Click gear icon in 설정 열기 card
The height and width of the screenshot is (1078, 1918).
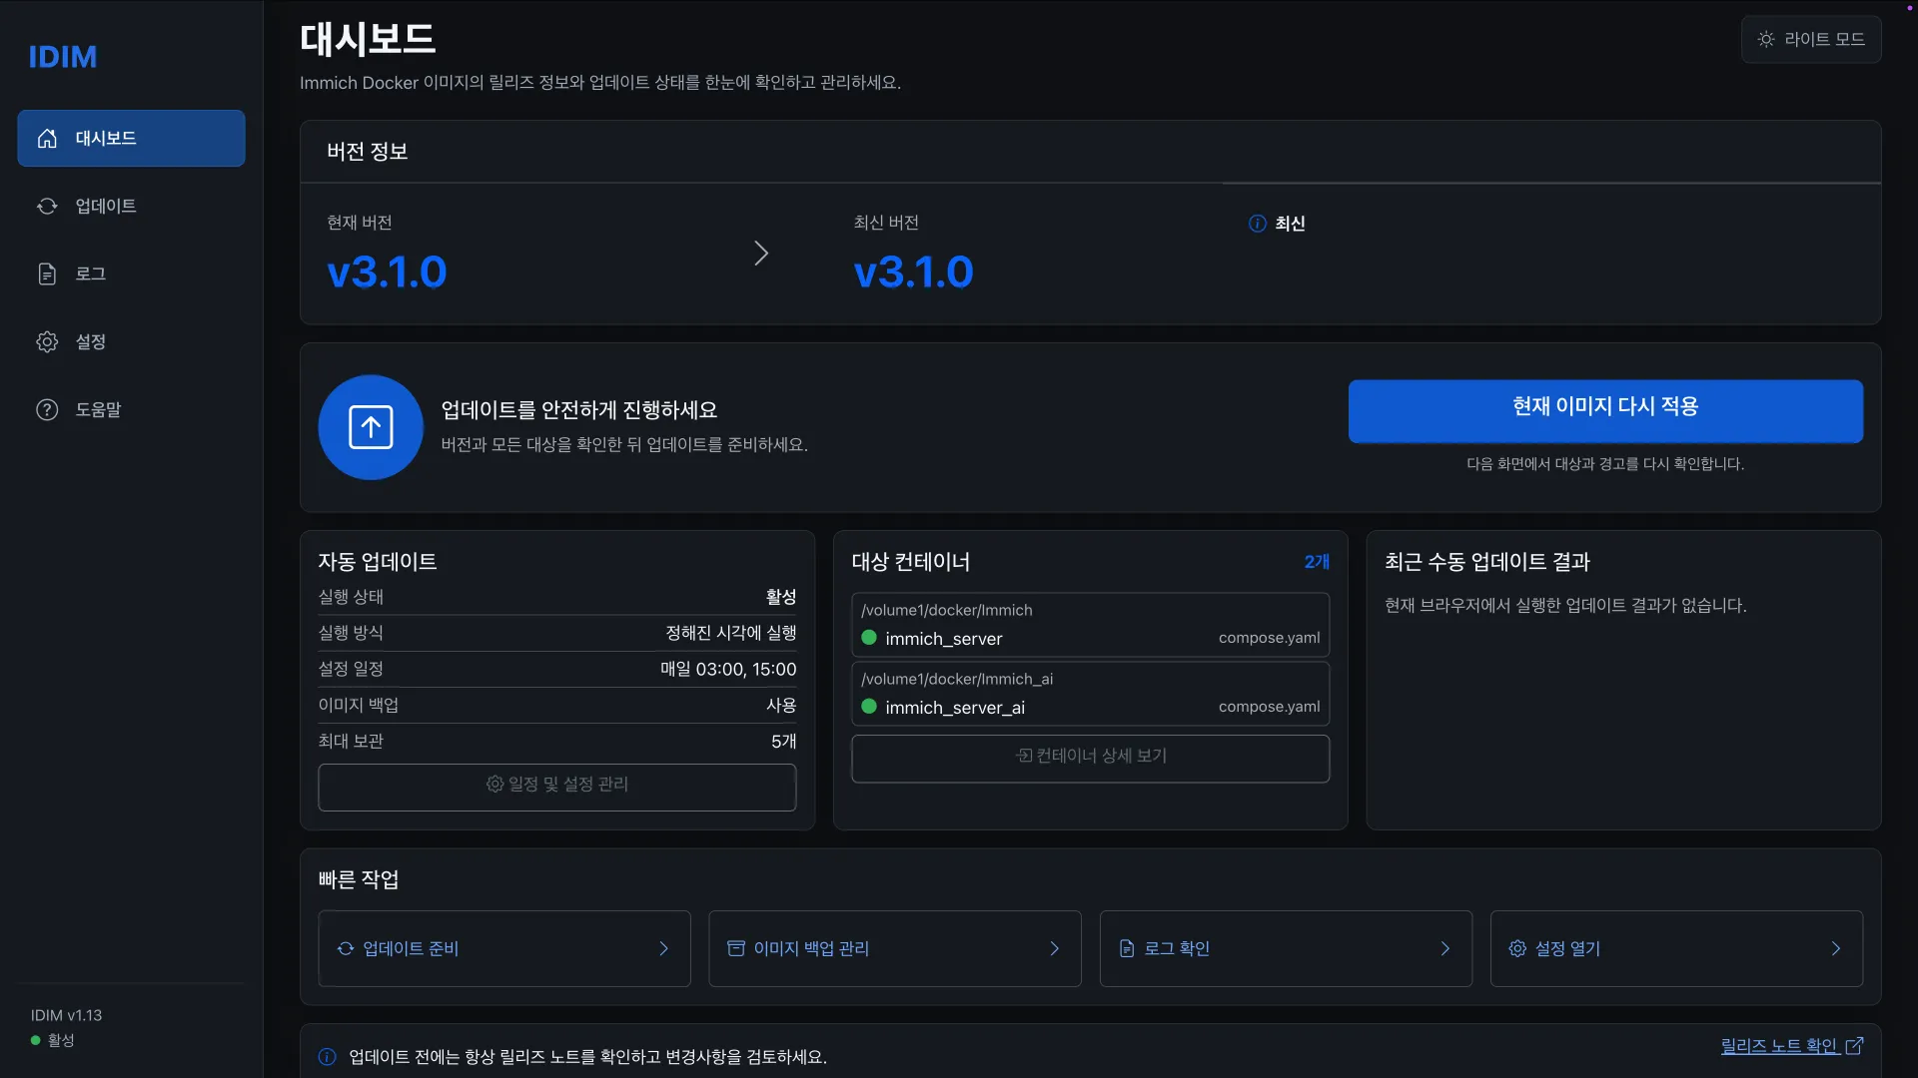click(1517, 948)
